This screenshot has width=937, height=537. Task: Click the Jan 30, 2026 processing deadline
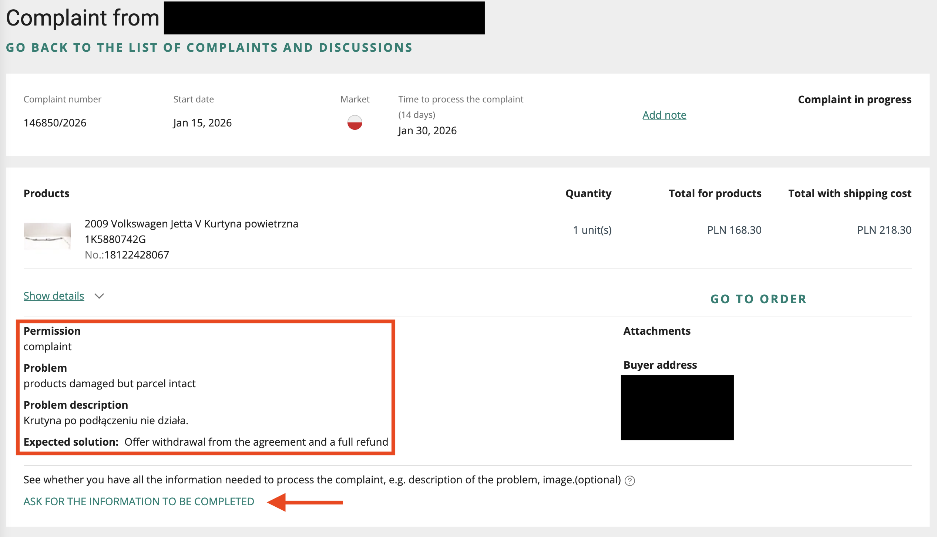point(427,131)
